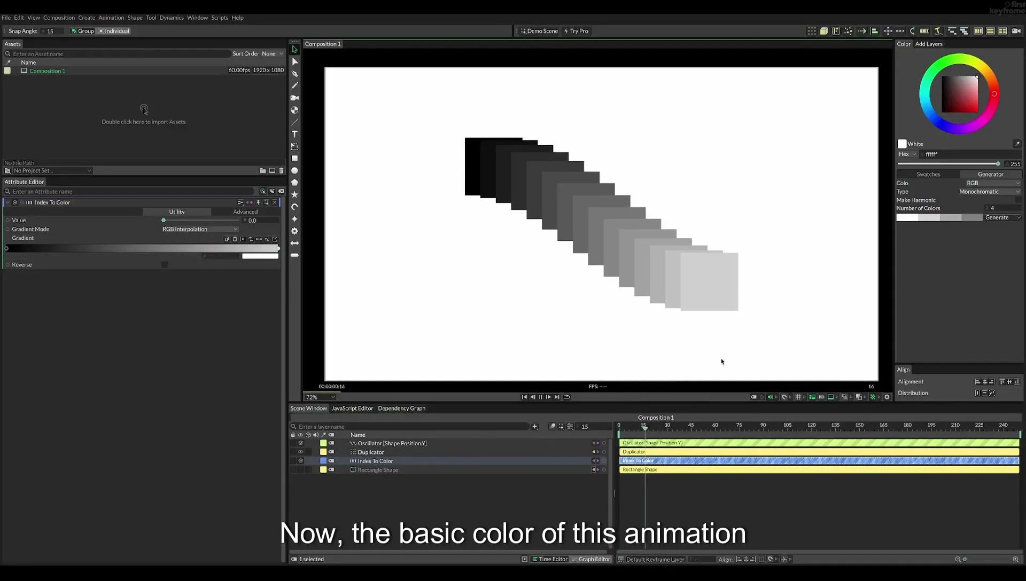Open the Dynamics menu
Screen dimensions: 1026x581
tap(172, 18)
